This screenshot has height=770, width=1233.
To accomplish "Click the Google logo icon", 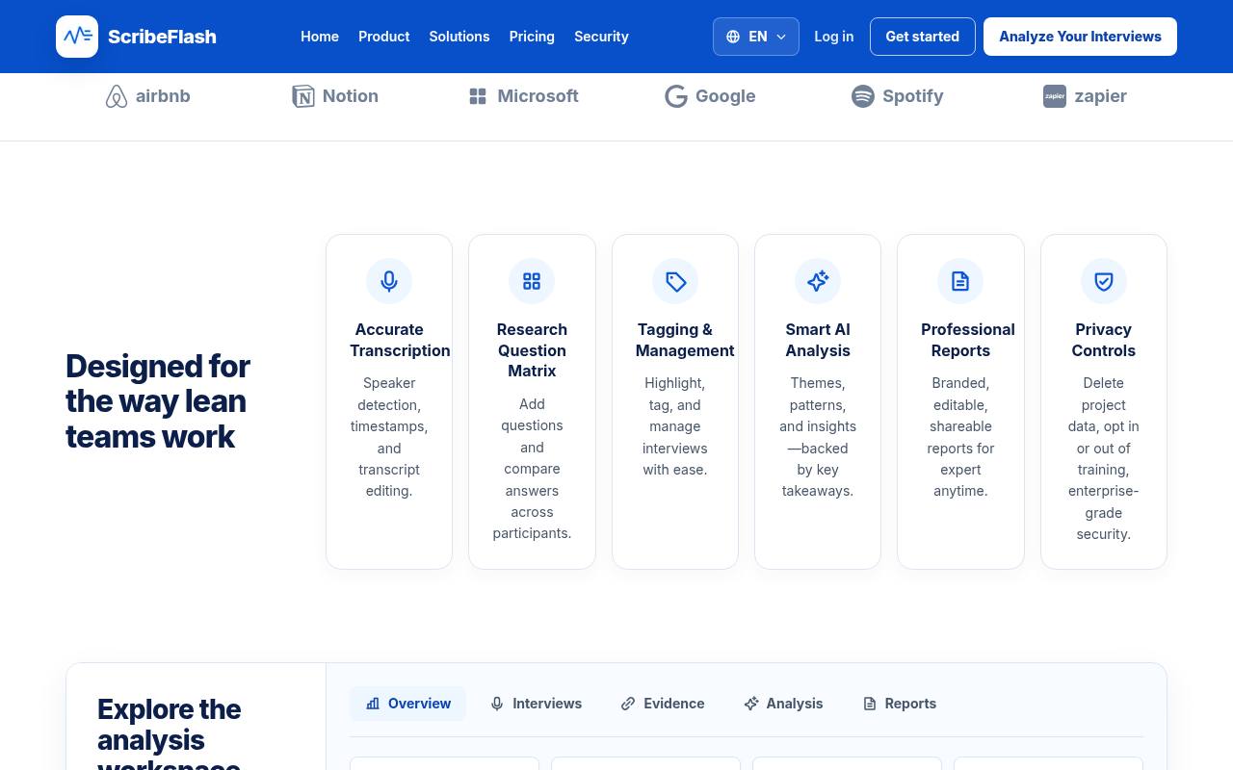I will (676, 96).
